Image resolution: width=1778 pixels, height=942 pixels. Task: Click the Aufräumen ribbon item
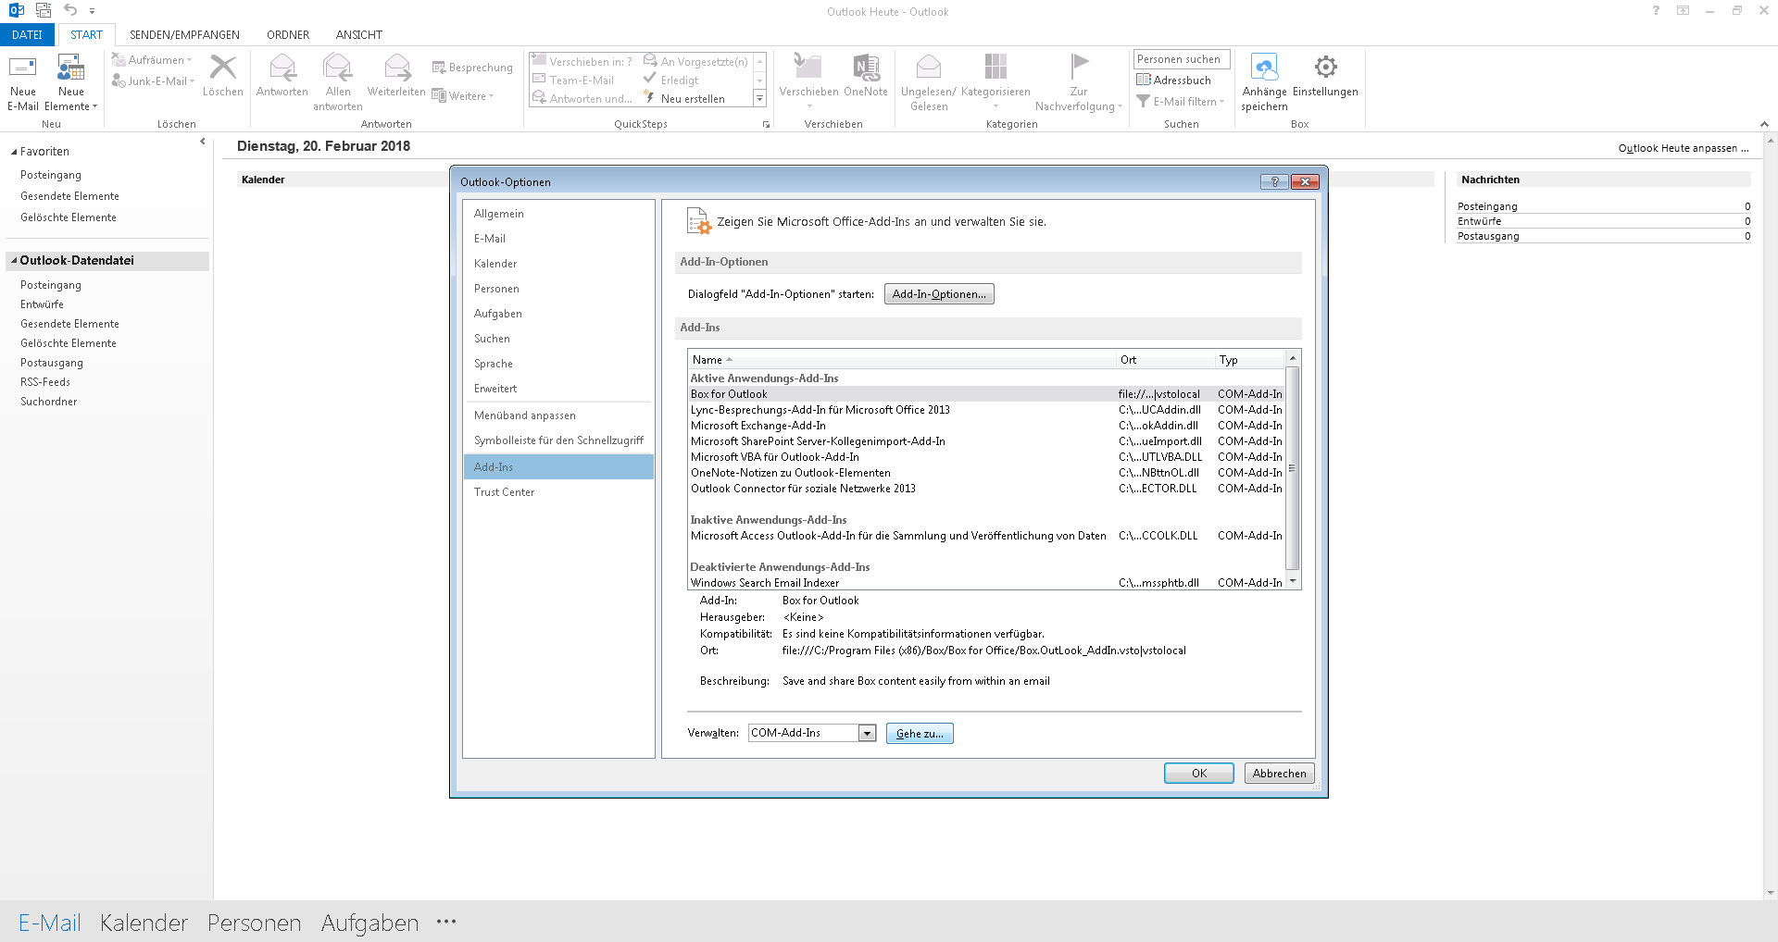click(152, 60)
